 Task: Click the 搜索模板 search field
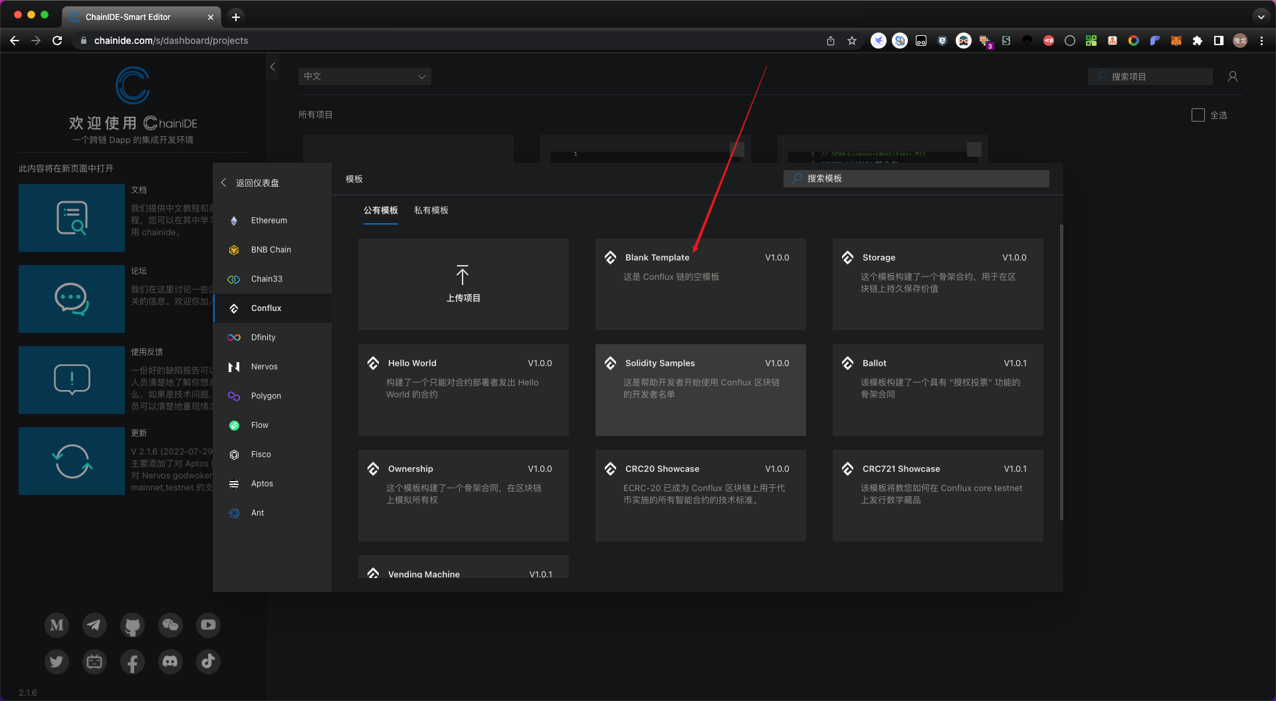tap(916, 179)
